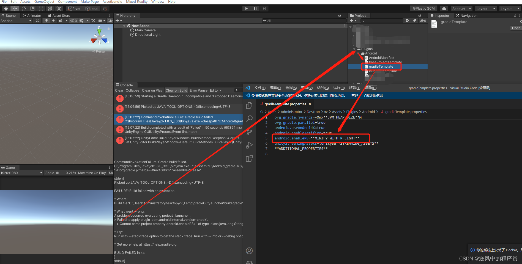Toggle Clear on Build in the Console
Viewport: 522px width, 264px height.
click(x=176, y=90)
